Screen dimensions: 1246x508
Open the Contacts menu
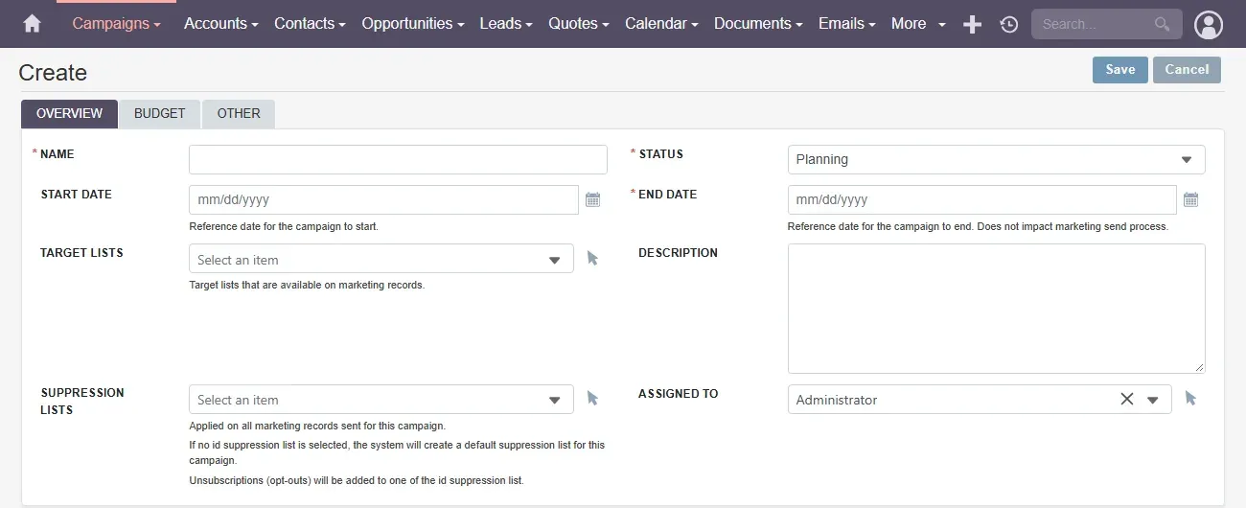point(311,24)
